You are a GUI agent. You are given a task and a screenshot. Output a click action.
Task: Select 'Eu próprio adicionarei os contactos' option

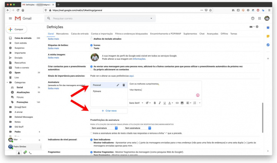click(x=91, y=69)
